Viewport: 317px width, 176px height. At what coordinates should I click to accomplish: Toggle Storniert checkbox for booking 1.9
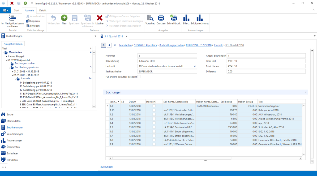(x=154, y=144)
